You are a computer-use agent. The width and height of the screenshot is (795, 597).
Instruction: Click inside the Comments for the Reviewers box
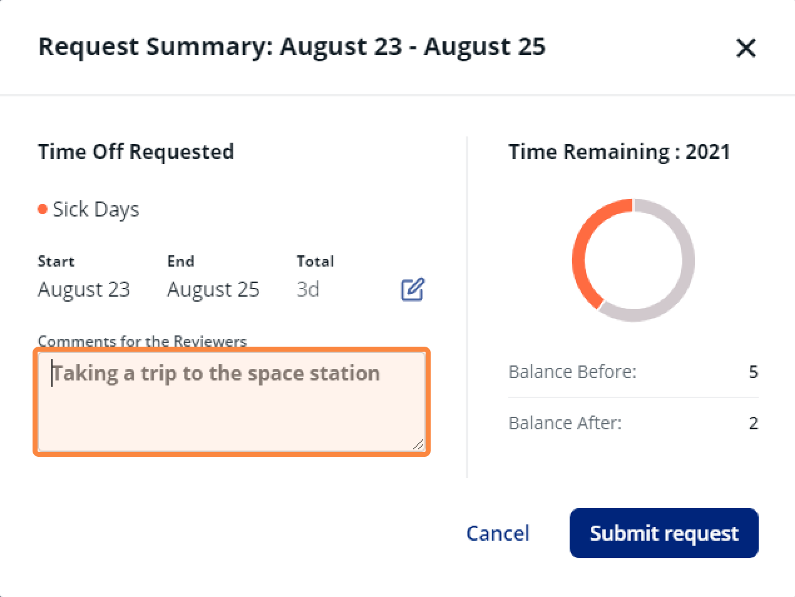click(x=232, y=401)
